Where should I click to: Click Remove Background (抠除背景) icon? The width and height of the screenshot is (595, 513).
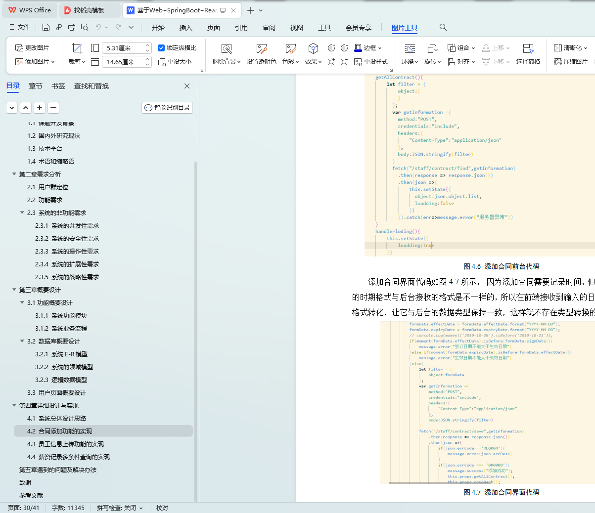pos(227,48)
